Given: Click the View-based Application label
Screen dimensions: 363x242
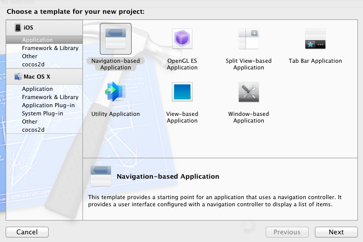Looking at the screenshot, I should point(182,117).
